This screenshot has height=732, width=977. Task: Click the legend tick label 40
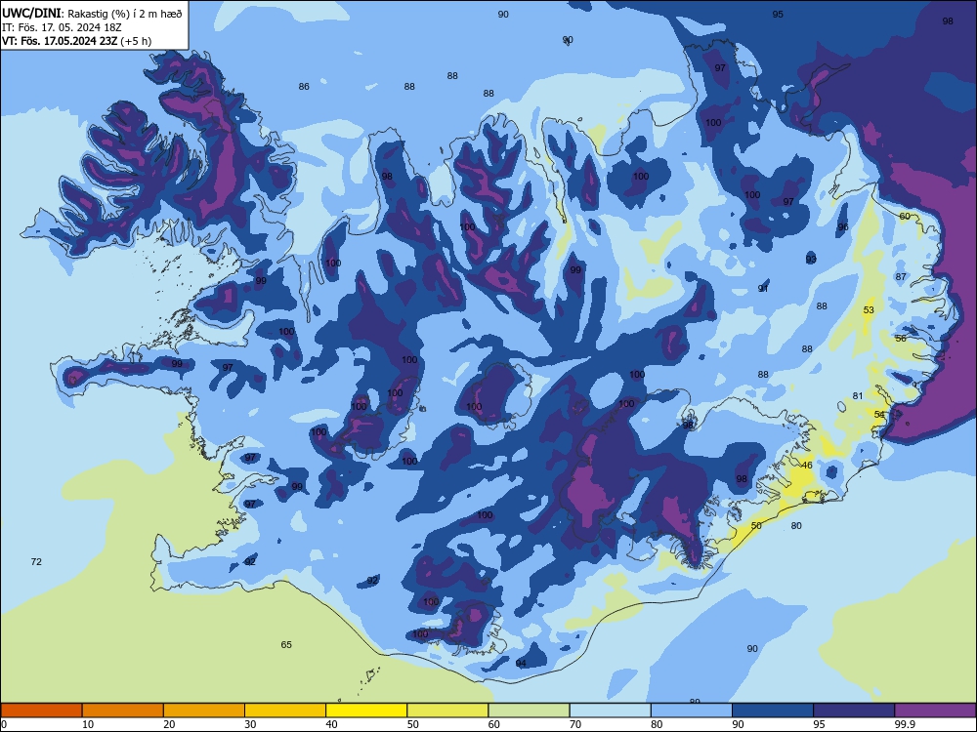(332, 724)
